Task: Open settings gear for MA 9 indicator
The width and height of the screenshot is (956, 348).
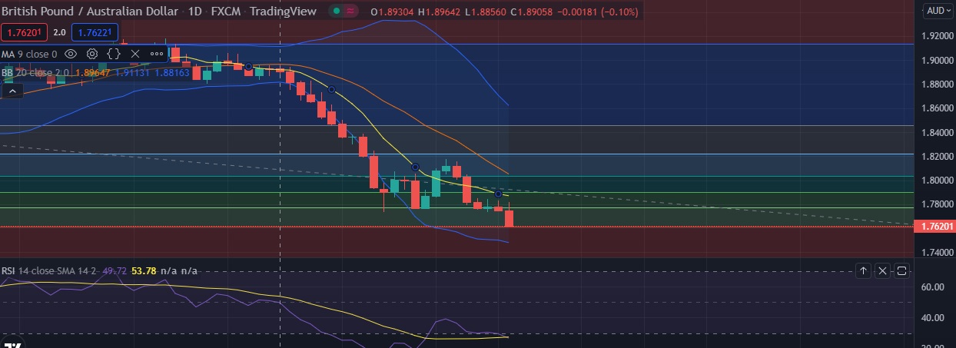Action: (92, 54)
